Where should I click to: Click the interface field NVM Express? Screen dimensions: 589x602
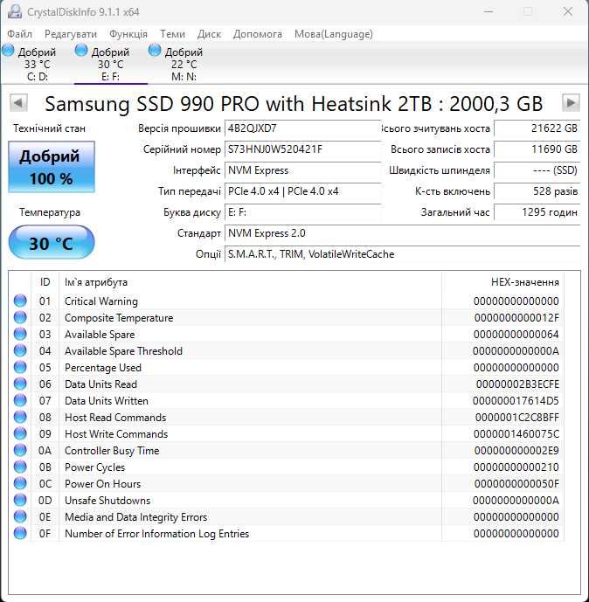pos(302,170)
